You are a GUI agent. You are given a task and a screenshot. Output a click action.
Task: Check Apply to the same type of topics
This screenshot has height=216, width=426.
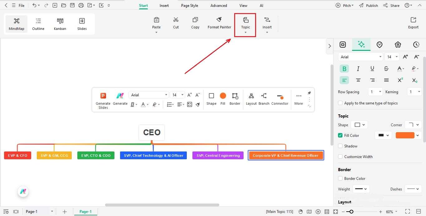(x=340, y=103)
